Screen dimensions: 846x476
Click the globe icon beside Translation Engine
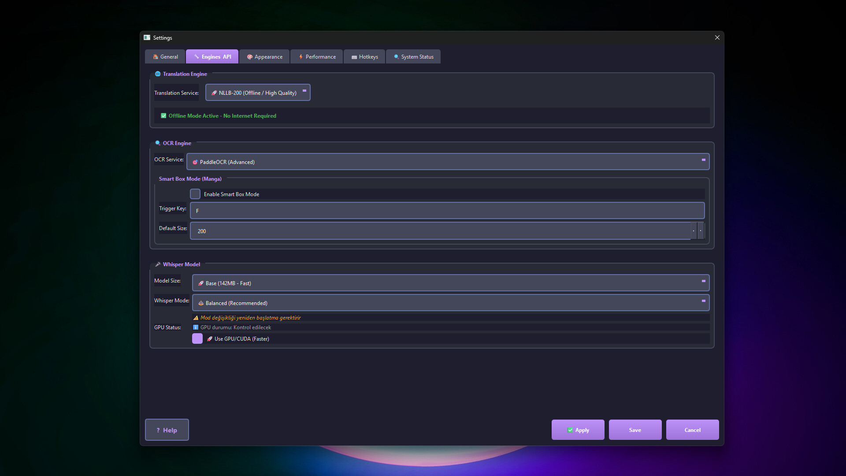click(x=159, y=74)
